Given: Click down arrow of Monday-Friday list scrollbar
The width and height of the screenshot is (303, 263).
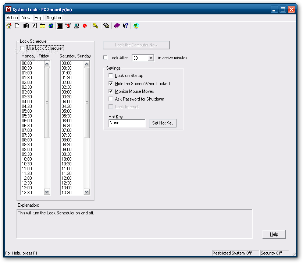Looking at the screenshot, I should pos(47,192).
